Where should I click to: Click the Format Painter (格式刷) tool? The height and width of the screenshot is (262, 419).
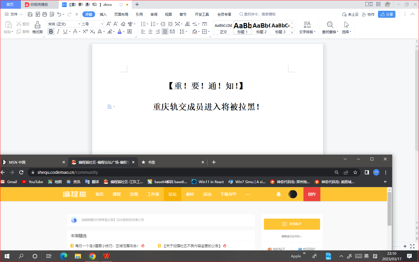[x=38, y=28]
